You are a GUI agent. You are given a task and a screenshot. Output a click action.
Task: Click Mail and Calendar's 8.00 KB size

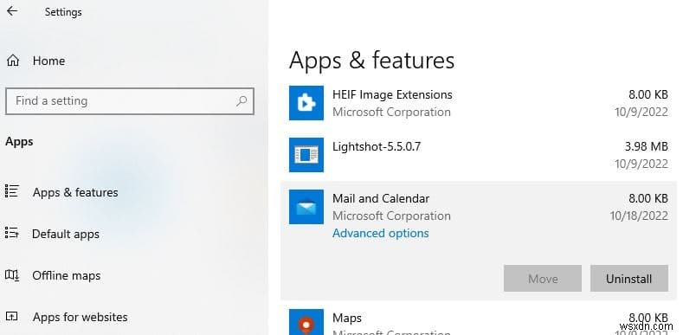pos(648,198)
